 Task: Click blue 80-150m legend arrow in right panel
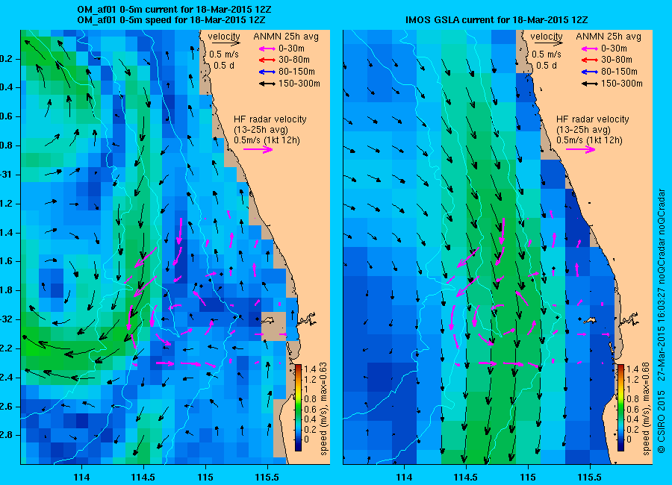click(590, 72)
